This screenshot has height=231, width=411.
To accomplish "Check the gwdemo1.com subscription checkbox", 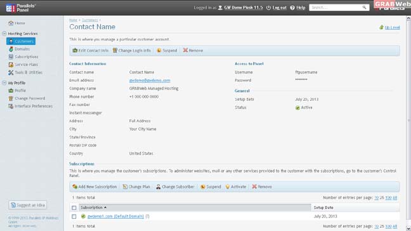I will click(x=74, y=216).
